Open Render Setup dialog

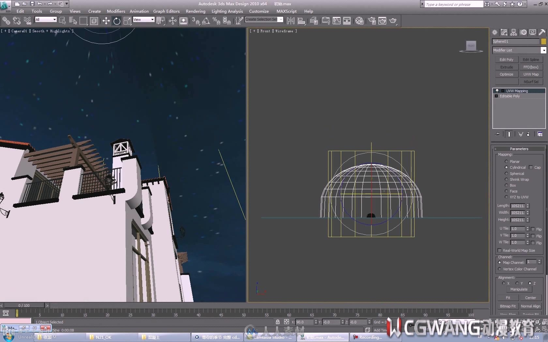pyautogui.click(x=372, y=21)
